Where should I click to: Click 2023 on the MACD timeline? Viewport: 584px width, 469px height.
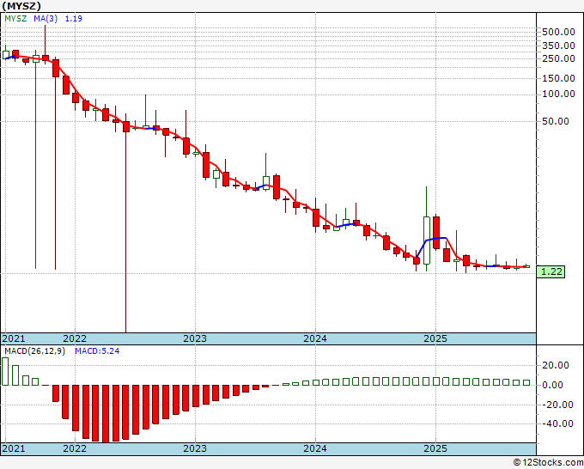coord(195,448)
